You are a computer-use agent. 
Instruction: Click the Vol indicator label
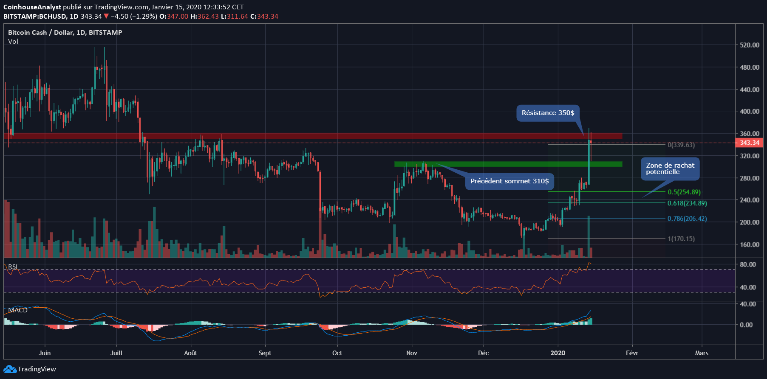(13, 42)
